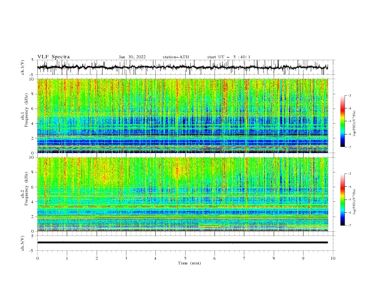Click the "-3" tick on ch.2 colorbar

[349, 174]
